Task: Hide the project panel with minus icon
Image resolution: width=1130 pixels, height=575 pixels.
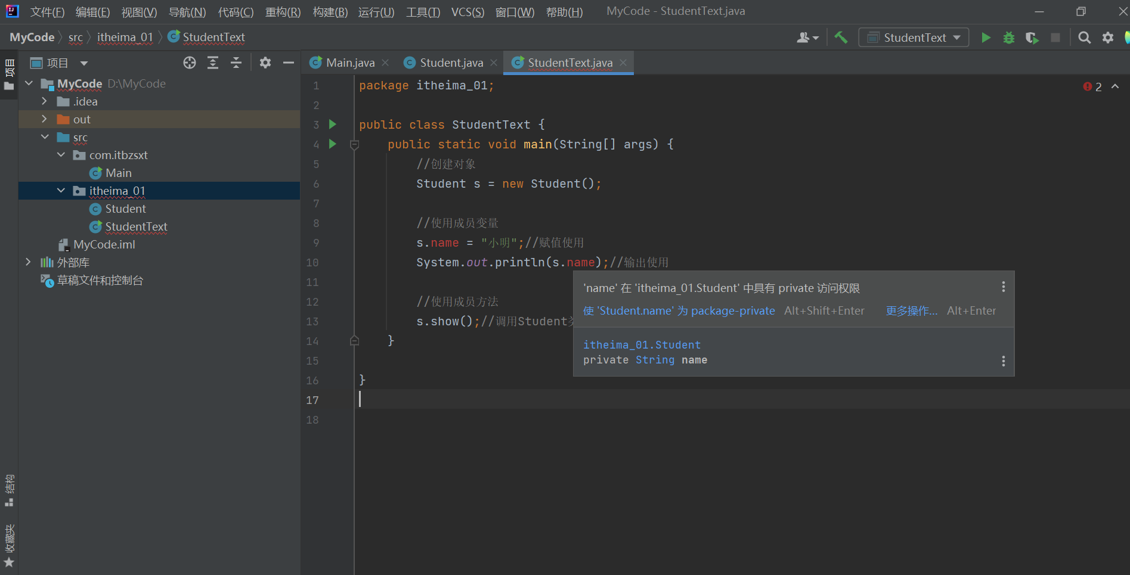Action: click(x=289, y=63)
